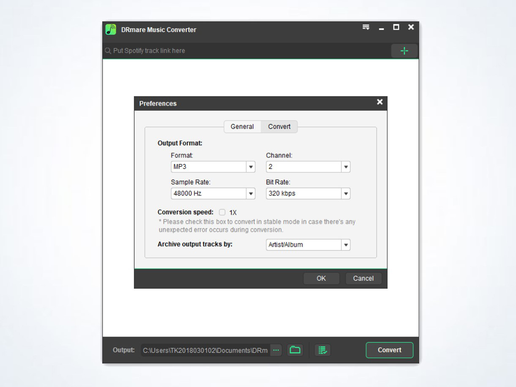The width and height of the screenshot is (516, 387).
Task: Open the output folder icon
Action: [x=295, y=350]
